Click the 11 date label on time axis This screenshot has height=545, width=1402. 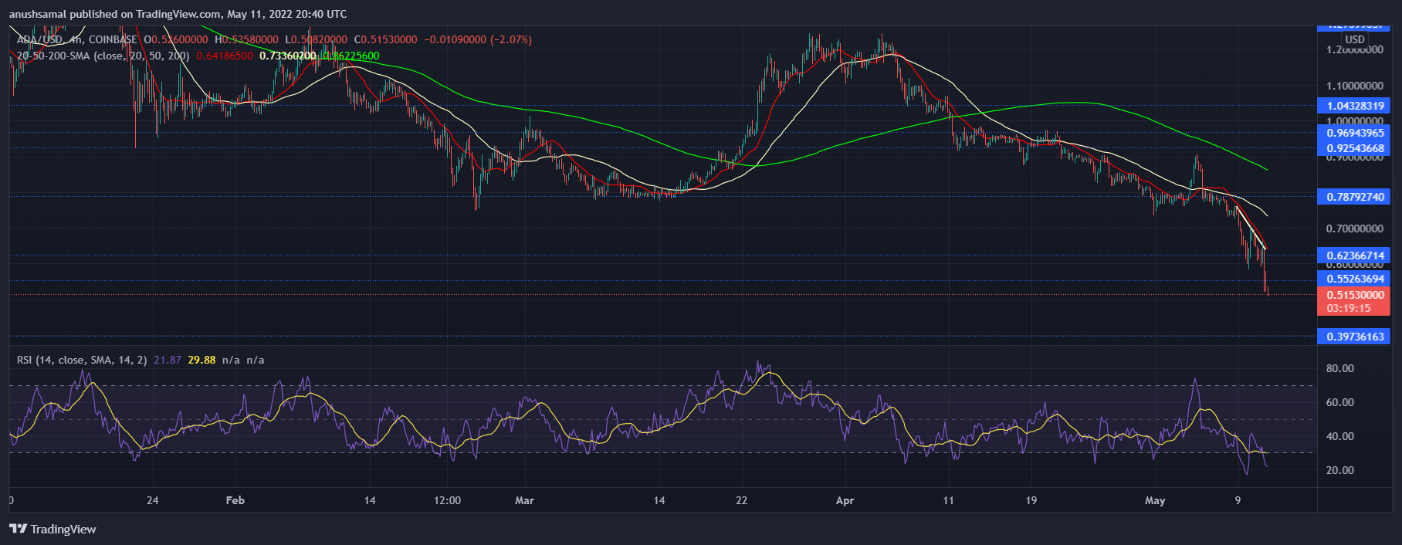pos(949,500)
